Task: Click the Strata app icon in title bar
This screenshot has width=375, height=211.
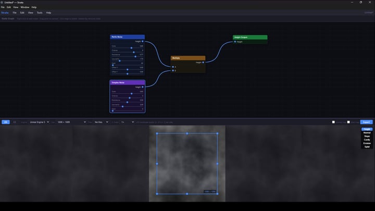Action: [2, 3]
